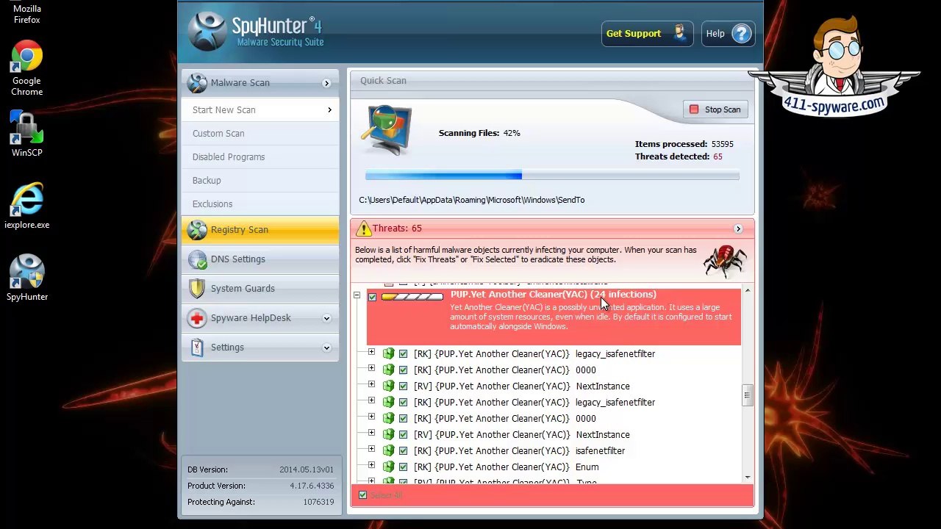The image size is (941, 529).
Task: Click the Protecting Against value 1076319
Action: click(x=318, y=503)
